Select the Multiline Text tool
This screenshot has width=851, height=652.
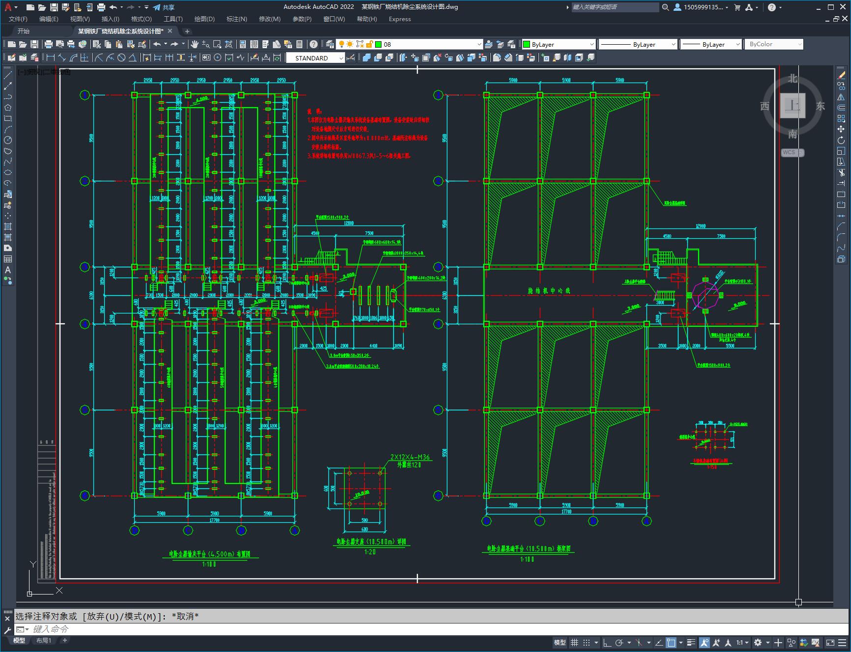pyautogui.click(x=8, y=270)
